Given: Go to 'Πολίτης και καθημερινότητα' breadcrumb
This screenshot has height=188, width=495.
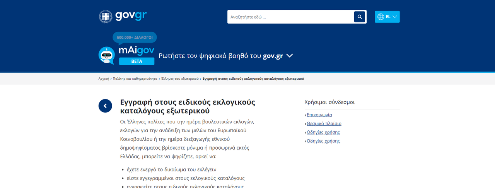Looking at the screenshot, I should [x=135, y=79].
